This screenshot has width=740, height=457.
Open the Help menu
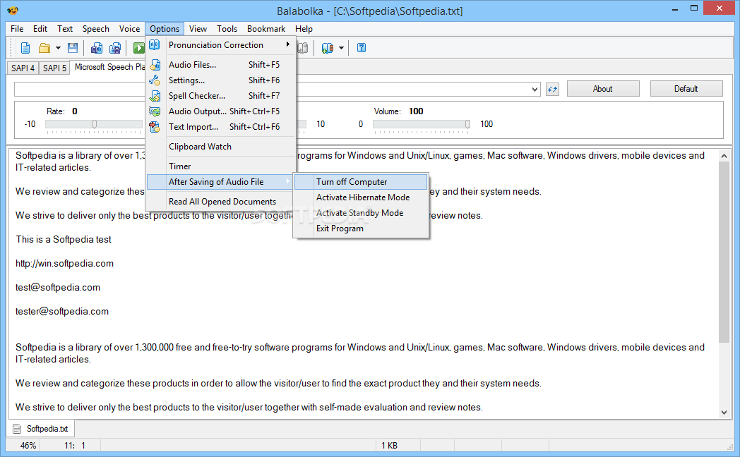coord(304,29)
